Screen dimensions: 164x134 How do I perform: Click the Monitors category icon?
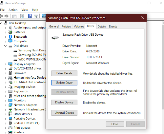coord(10,100)
